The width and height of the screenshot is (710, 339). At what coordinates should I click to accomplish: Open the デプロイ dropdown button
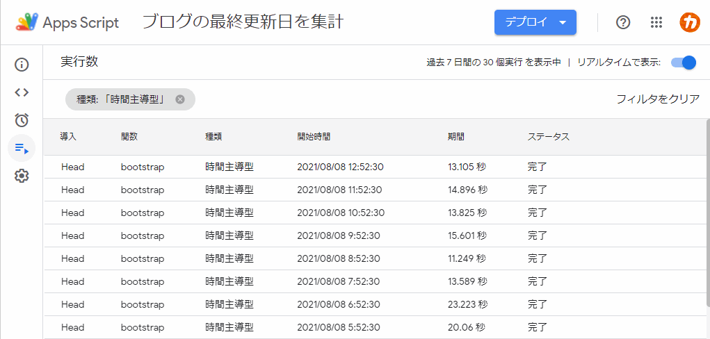click(x=535, y=22)
